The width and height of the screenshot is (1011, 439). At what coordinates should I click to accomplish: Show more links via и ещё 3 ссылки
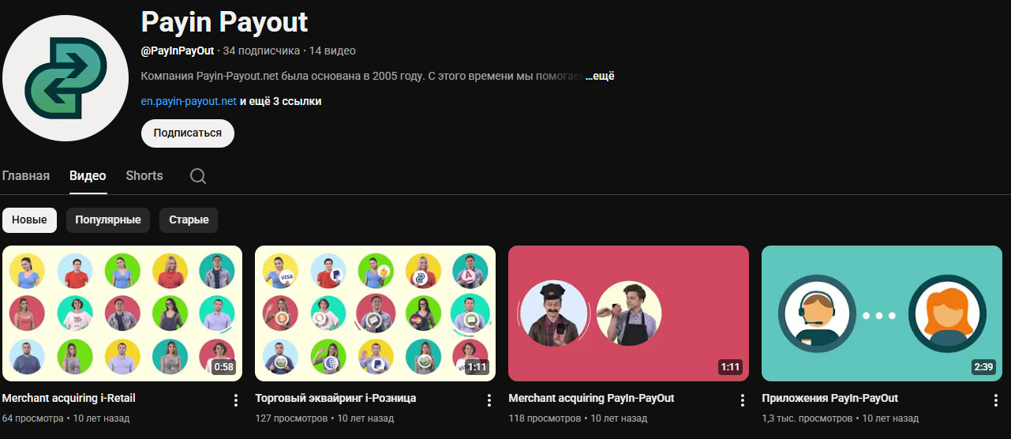coord(280,102)
